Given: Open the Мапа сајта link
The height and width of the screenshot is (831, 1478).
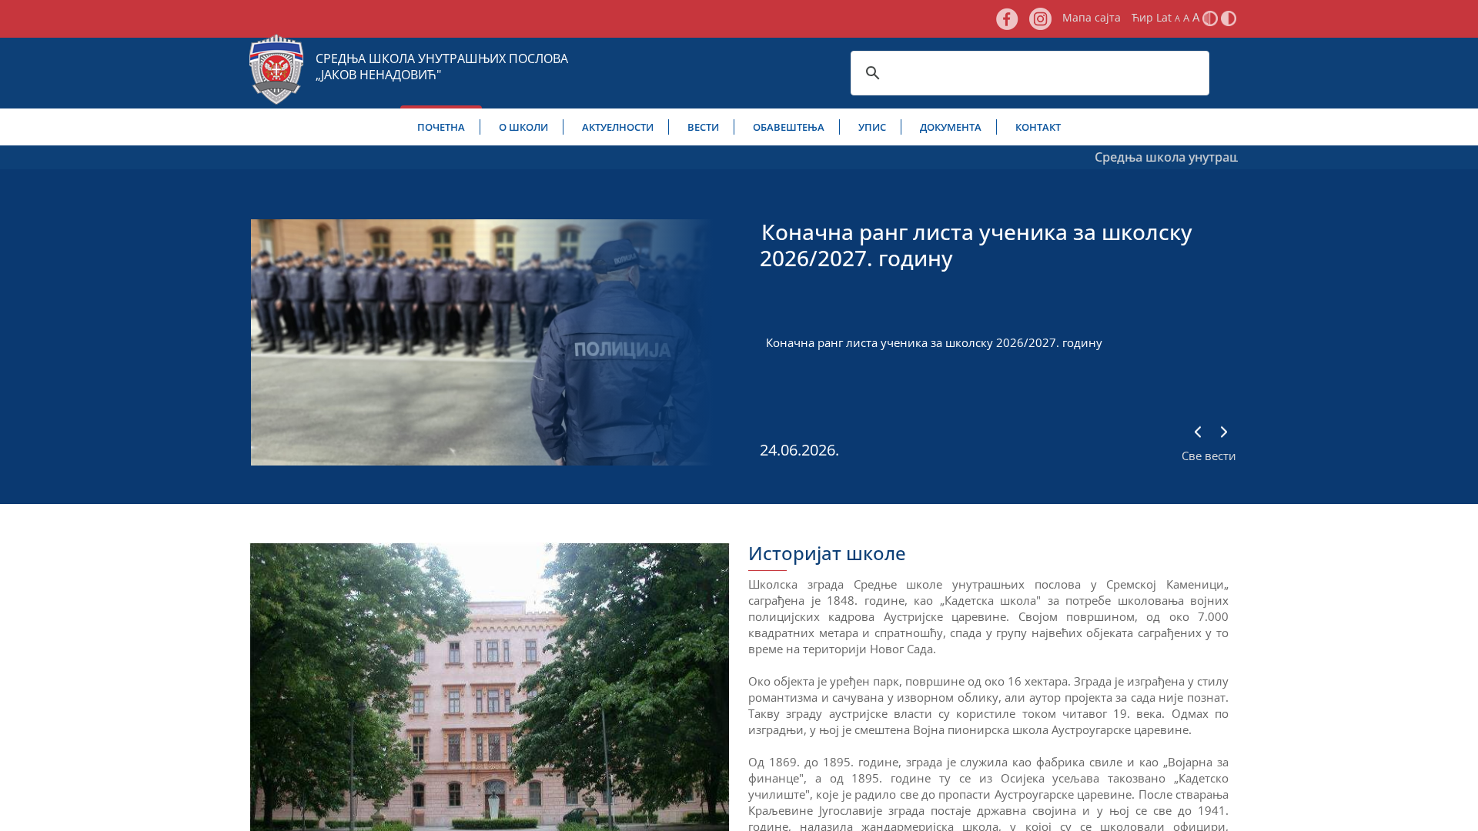Looking at the screenshot, I should point(1092,18).
